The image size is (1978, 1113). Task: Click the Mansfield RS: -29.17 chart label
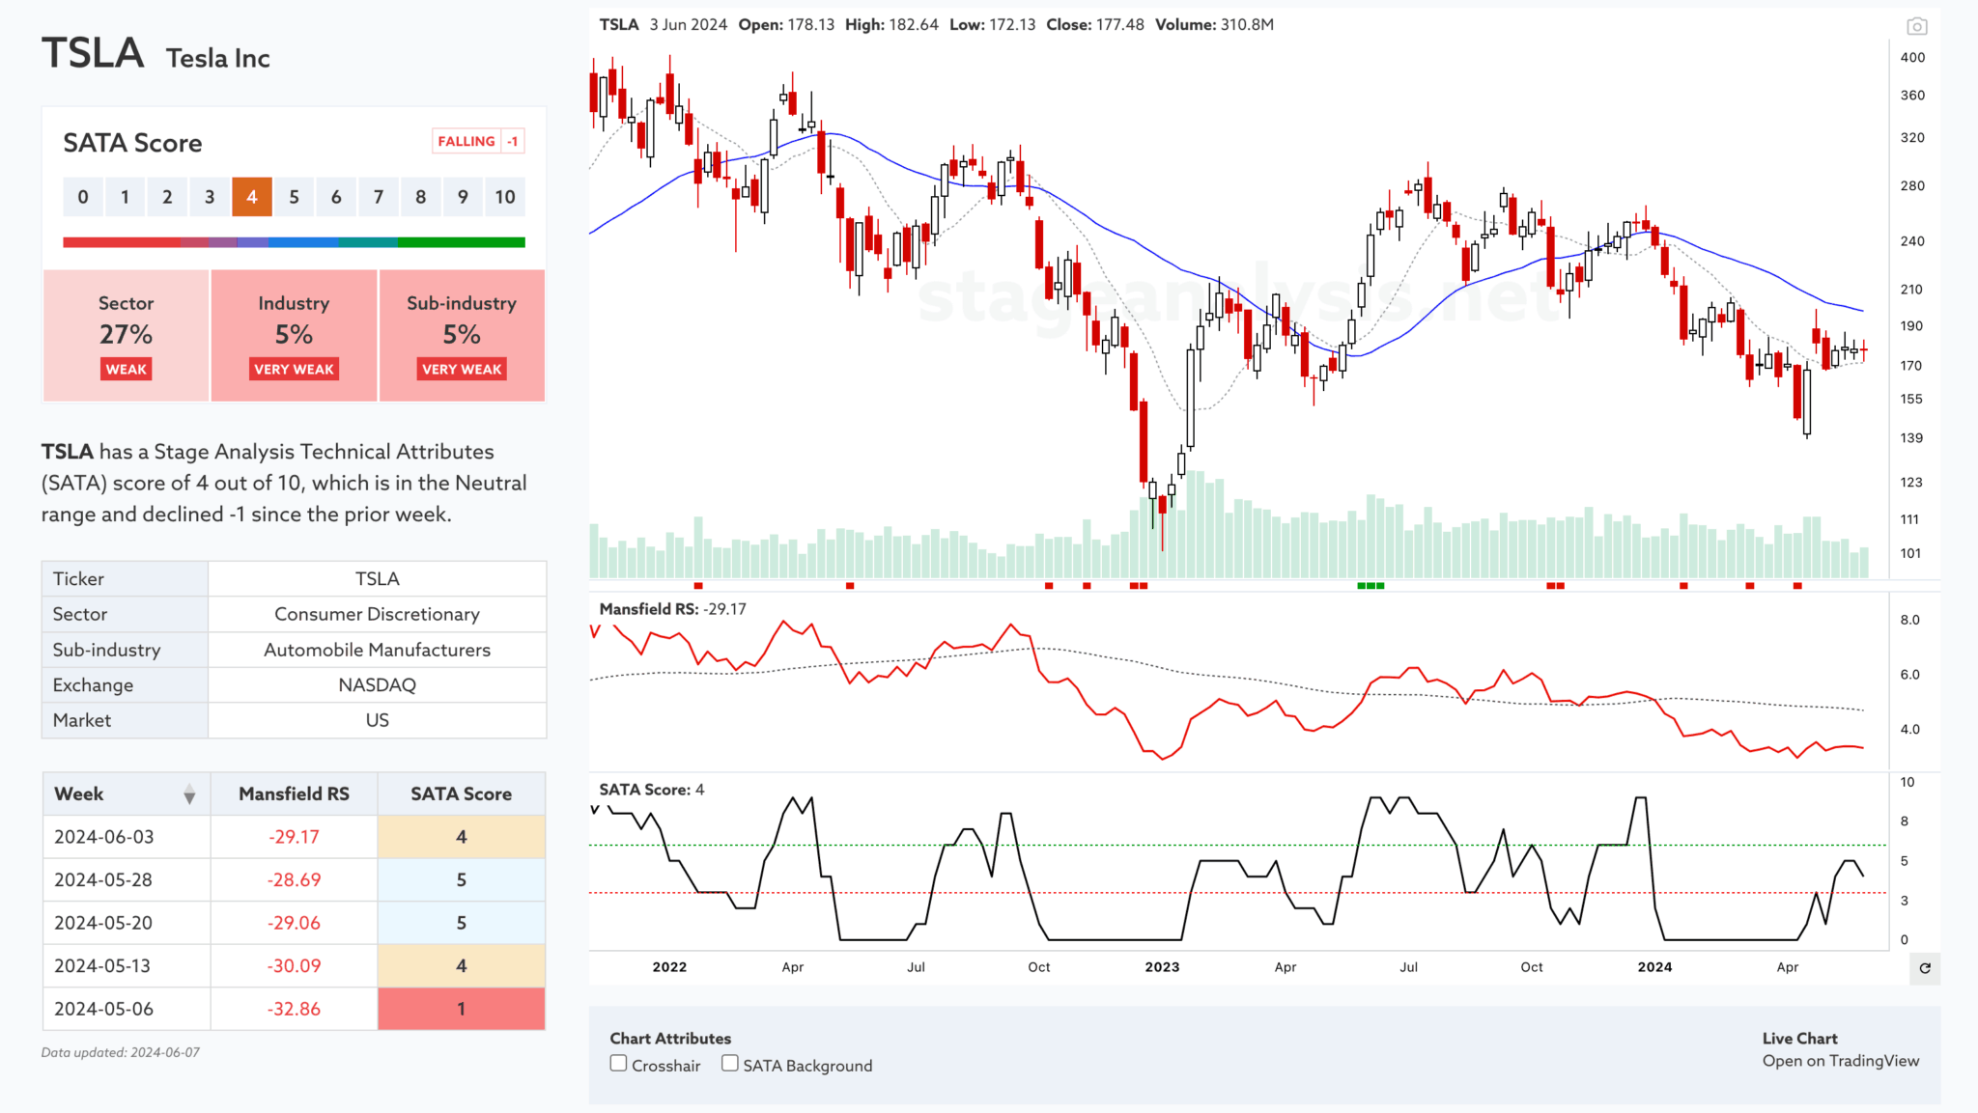pos(672,609)
